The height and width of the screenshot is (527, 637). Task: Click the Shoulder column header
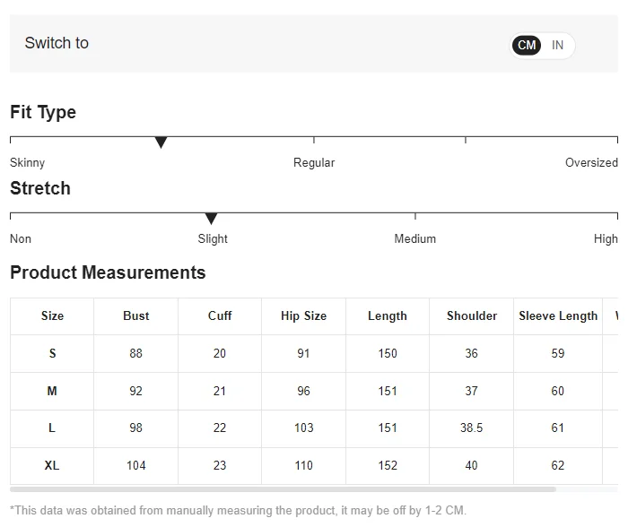(x=472, y=316)
